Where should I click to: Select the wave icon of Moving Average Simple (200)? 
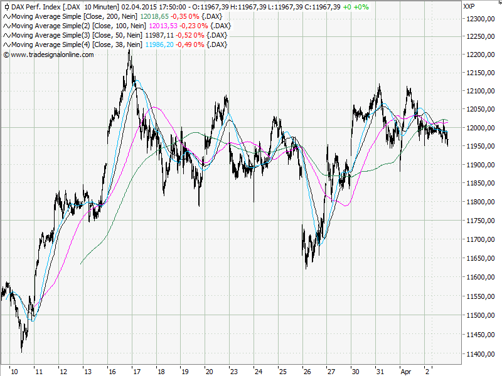pos(6,17)
